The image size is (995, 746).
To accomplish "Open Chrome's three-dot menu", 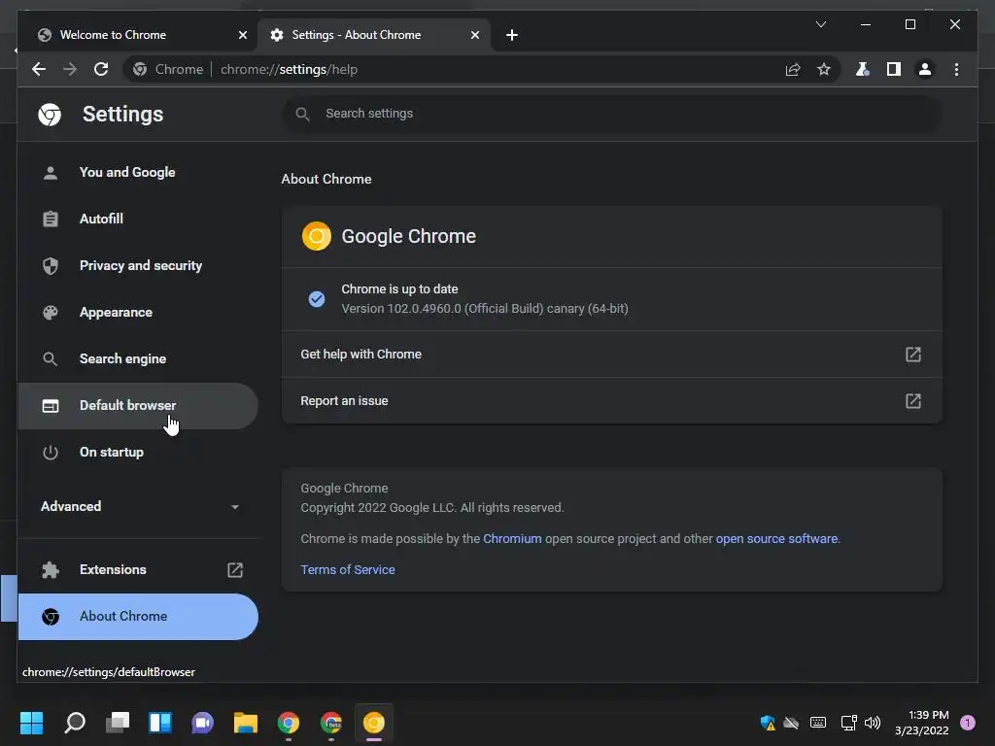I will click(956, 69).
